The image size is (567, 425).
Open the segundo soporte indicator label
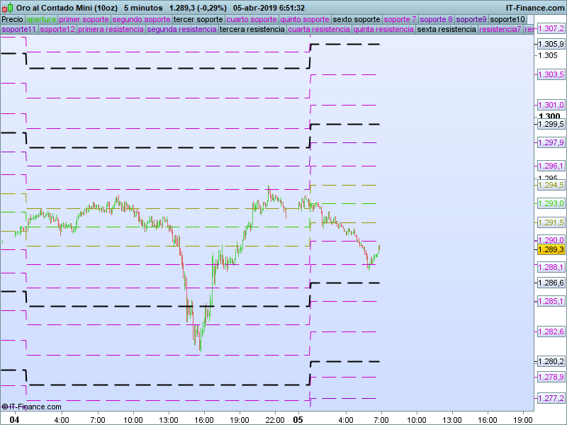[x=141, y=20]
